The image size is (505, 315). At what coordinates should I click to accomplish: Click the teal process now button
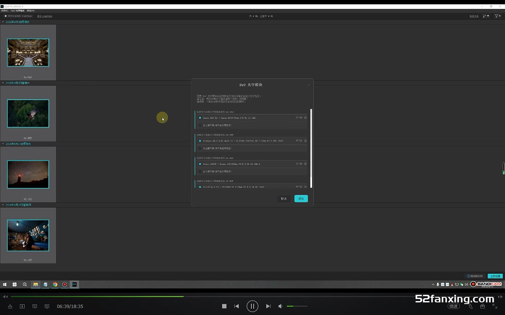[495, 276]
